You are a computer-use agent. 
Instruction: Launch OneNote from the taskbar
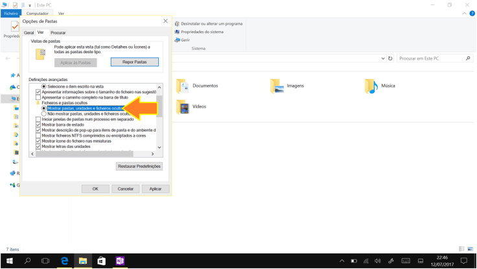tap(120, 261)
